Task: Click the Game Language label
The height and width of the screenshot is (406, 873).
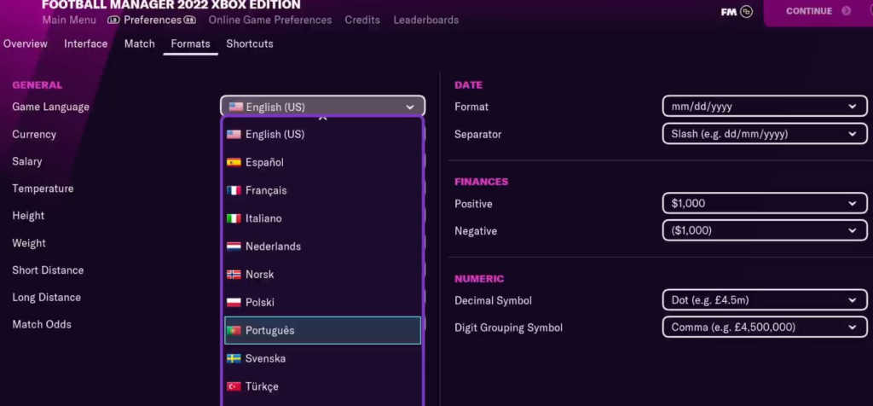Action: point(50,107)
